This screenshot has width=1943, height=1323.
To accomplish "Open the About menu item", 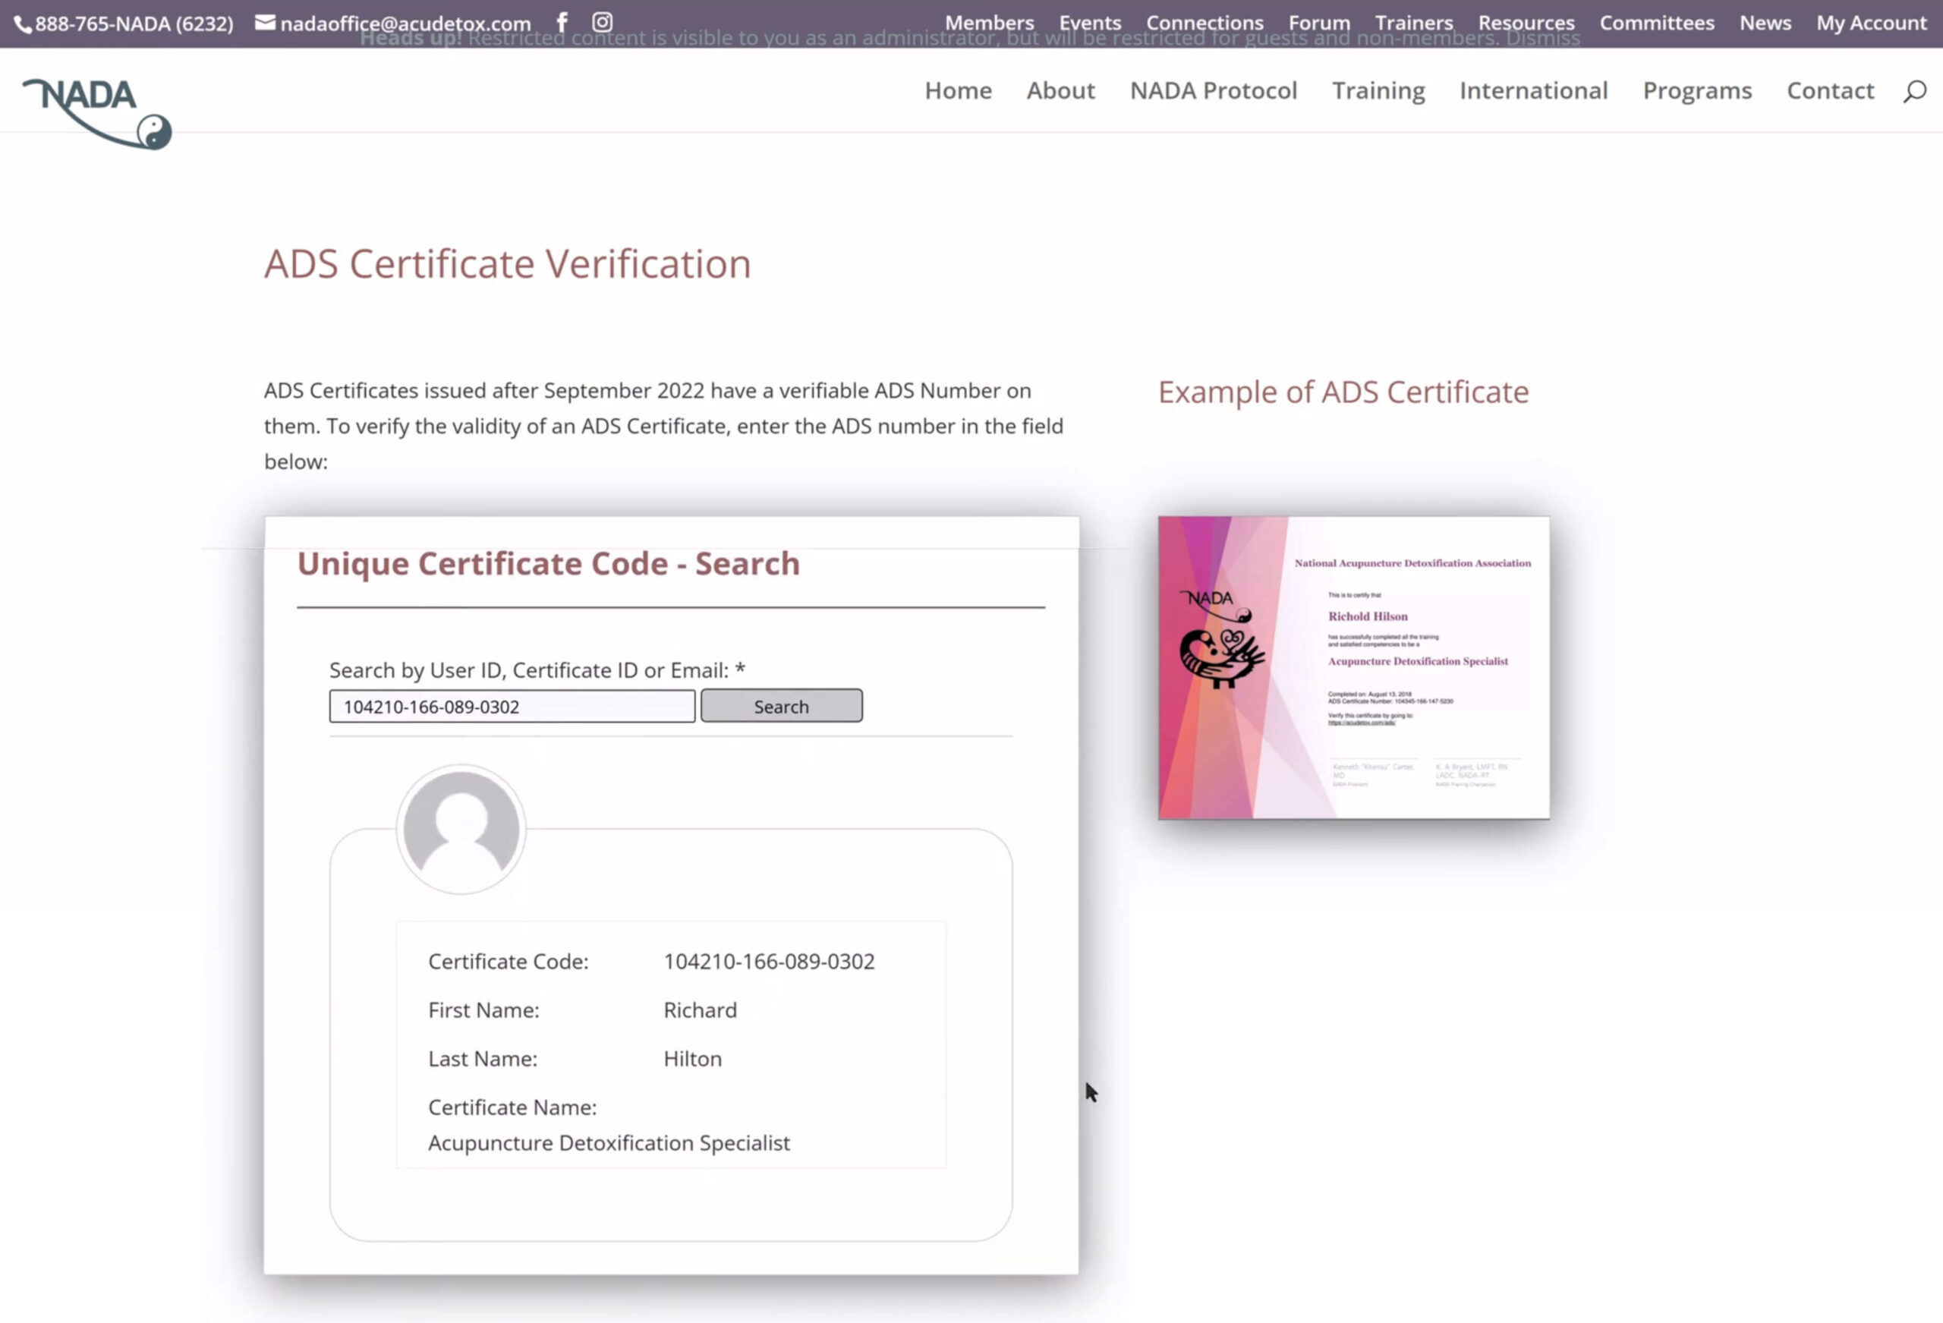I will coord(1060,90).
